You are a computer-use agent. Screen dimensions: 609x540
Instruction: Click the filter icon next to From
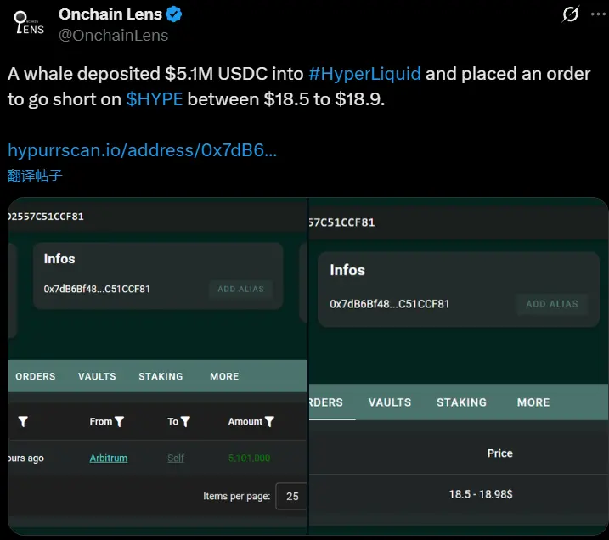click(119, 422)
